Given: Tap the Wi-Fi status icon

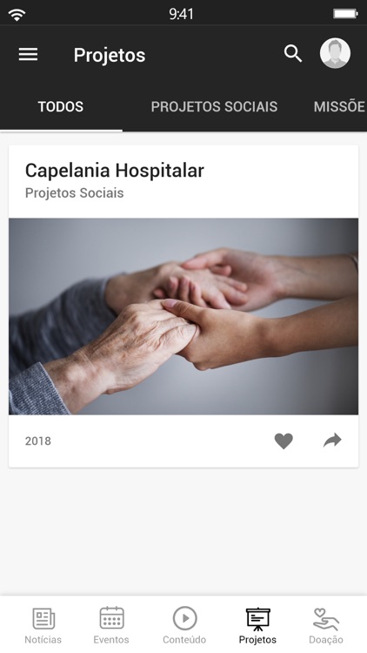Looking at the screenshot, I should tap(17, 15).
